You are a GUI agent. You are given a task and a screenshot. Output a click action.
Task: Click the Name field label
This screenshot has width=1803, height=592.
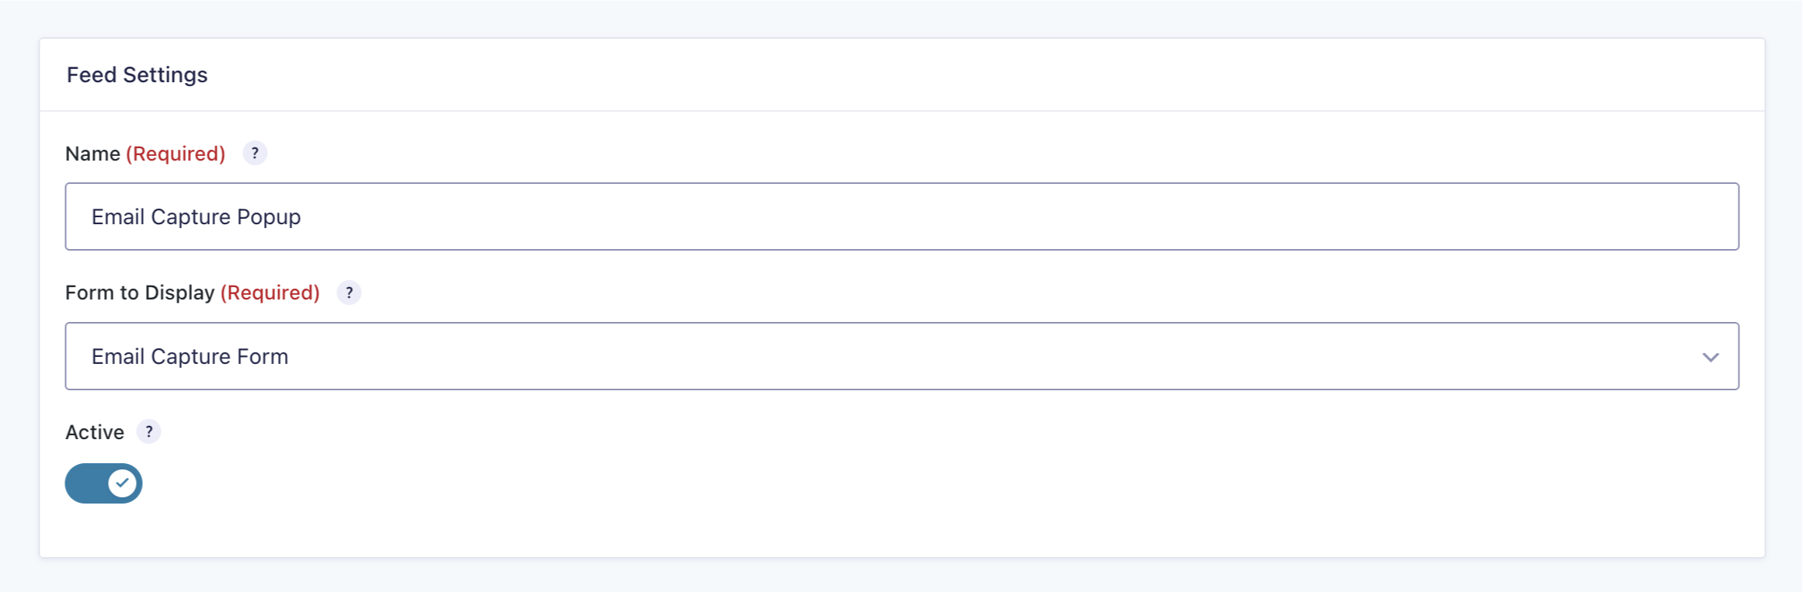click(92, 154)
